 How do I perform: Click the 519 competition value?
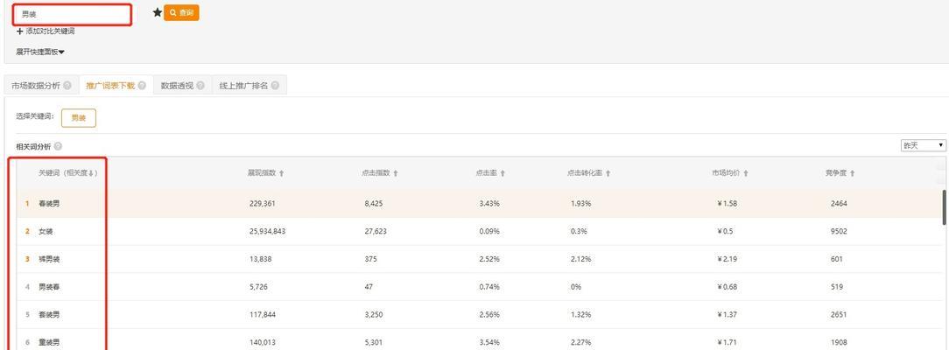[837, 287]
